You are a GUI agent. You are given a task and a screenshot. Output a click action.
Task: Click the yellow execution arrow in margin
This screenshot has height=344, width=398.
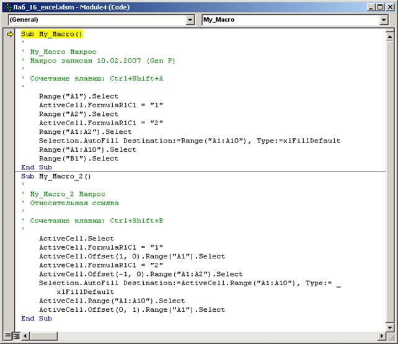point(10,34)
